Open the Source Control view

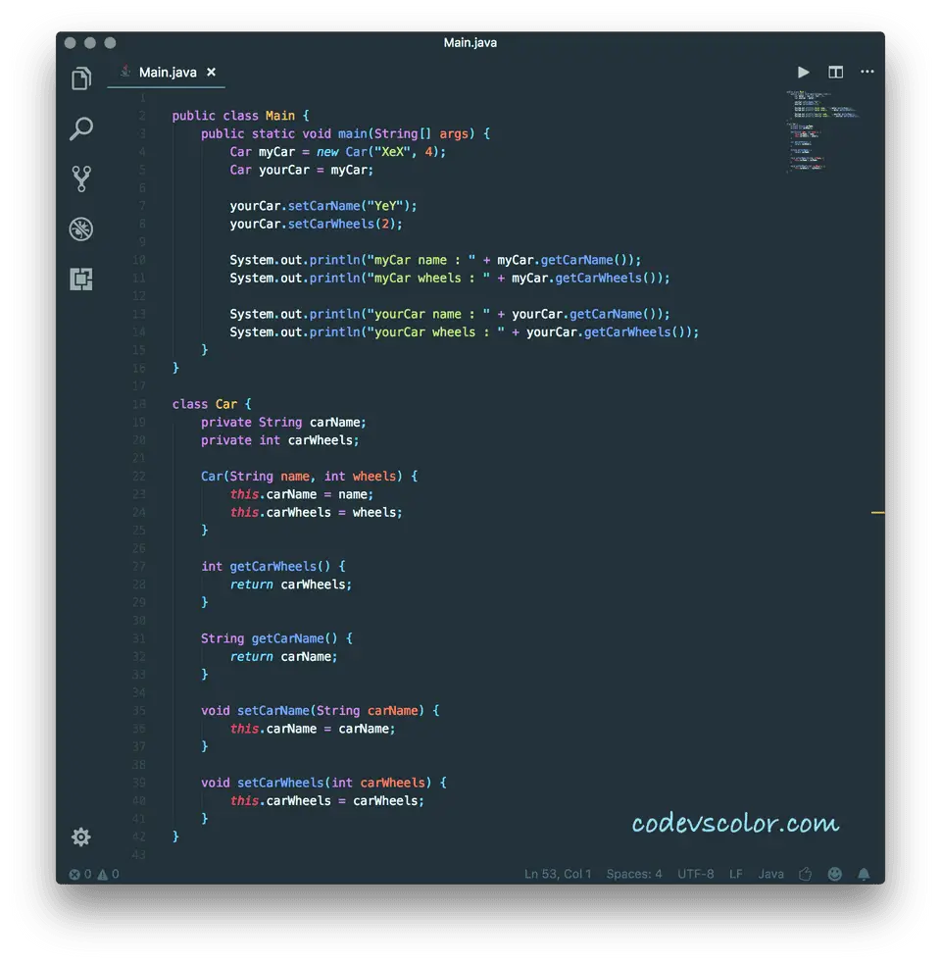point(81,178)
